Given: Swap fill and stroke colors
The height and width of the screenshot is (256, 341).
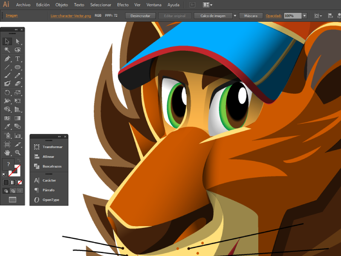Looking at the screenshot, I should tap(19, 160).
